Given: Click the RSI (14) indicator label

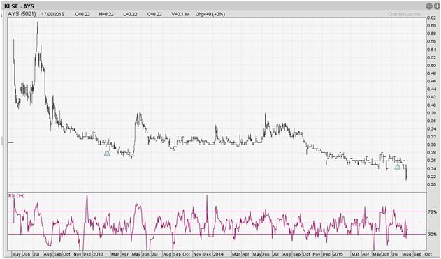Looking at the screenshot, I should [x=16, y=195].
